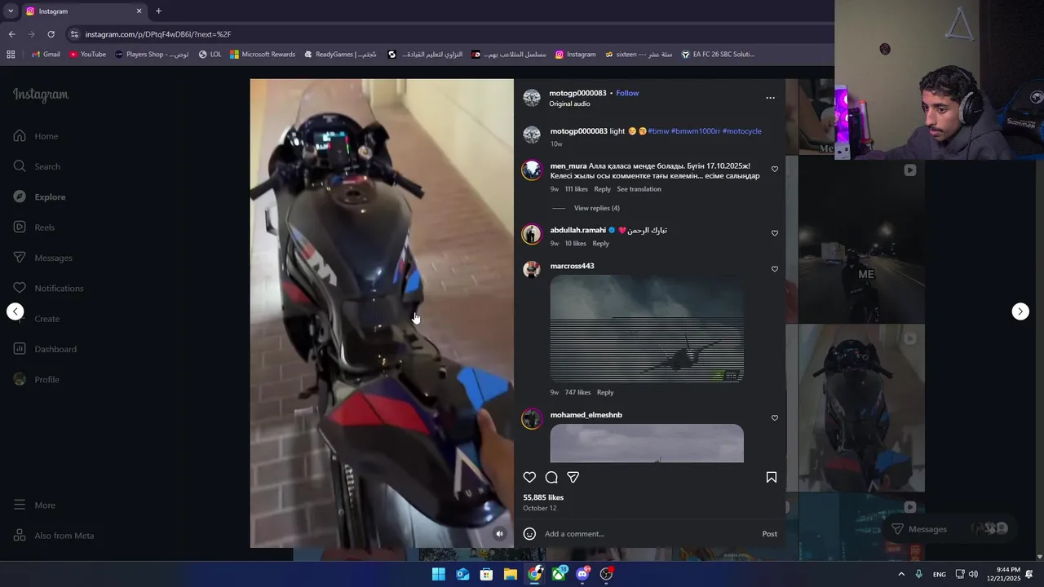Open the Microsoft Rewards bookmark
1044x587 pixels.
(263, 55)
